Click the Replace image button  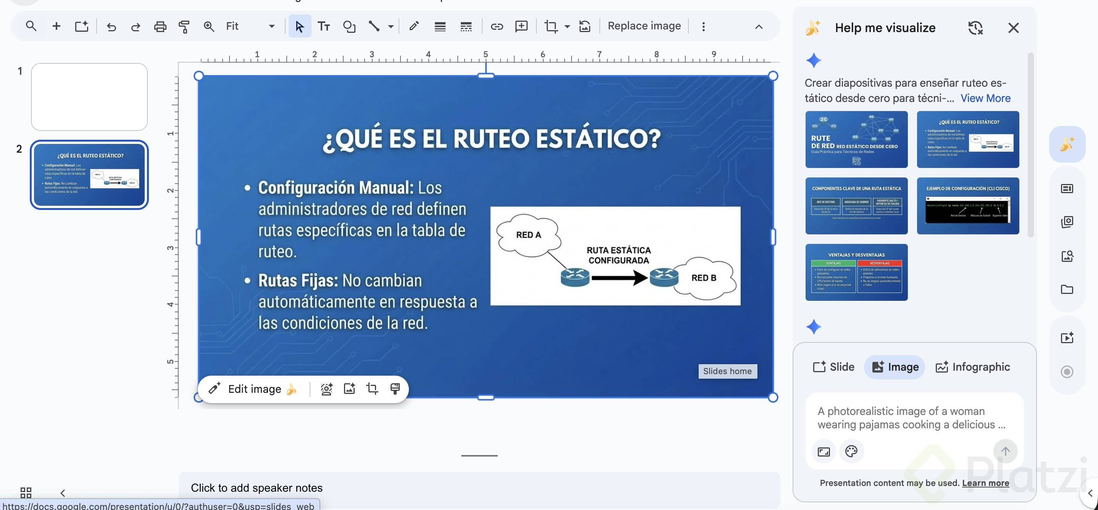coord(644,26)
